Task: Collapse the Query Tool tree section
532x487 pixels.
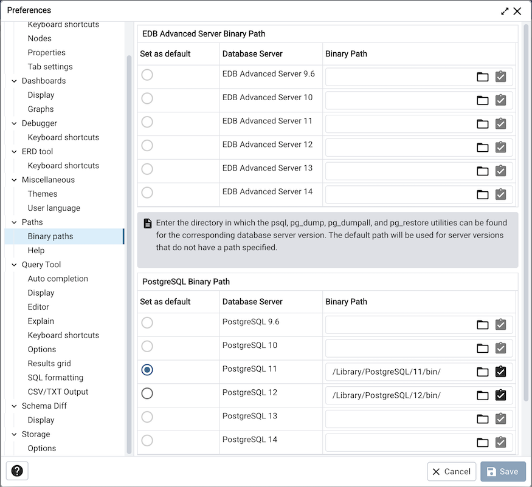Action: pos(14,265)
